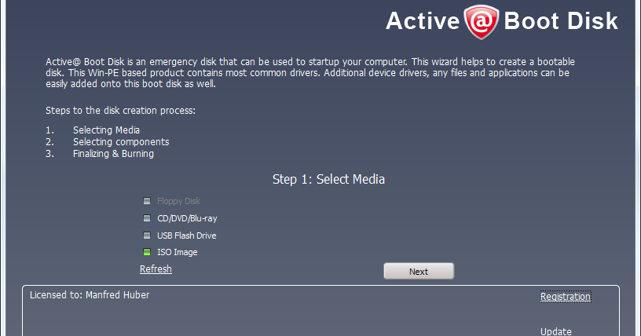Select USB Flash Drive square indicator
This screenshot has height=336, width=641.
click(147, 235)
